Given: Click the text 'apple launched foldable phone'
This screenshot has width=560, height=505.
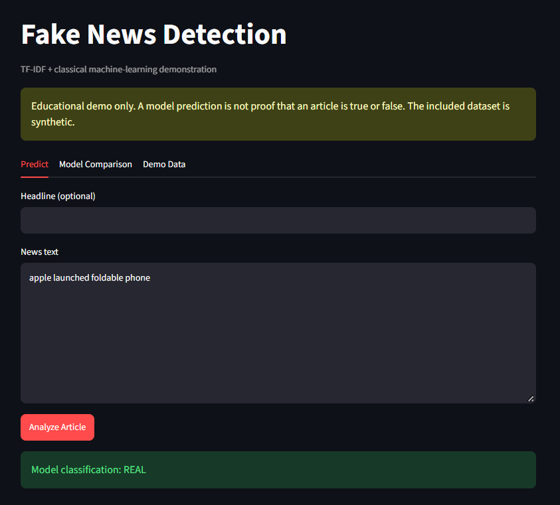Looking at the screenshot, I should pyautogui.click(x=90, y=277).
